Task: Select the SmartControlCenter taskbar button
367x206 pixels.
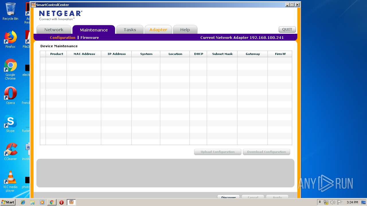Action: pyautogui.click(x=71, y=202)
